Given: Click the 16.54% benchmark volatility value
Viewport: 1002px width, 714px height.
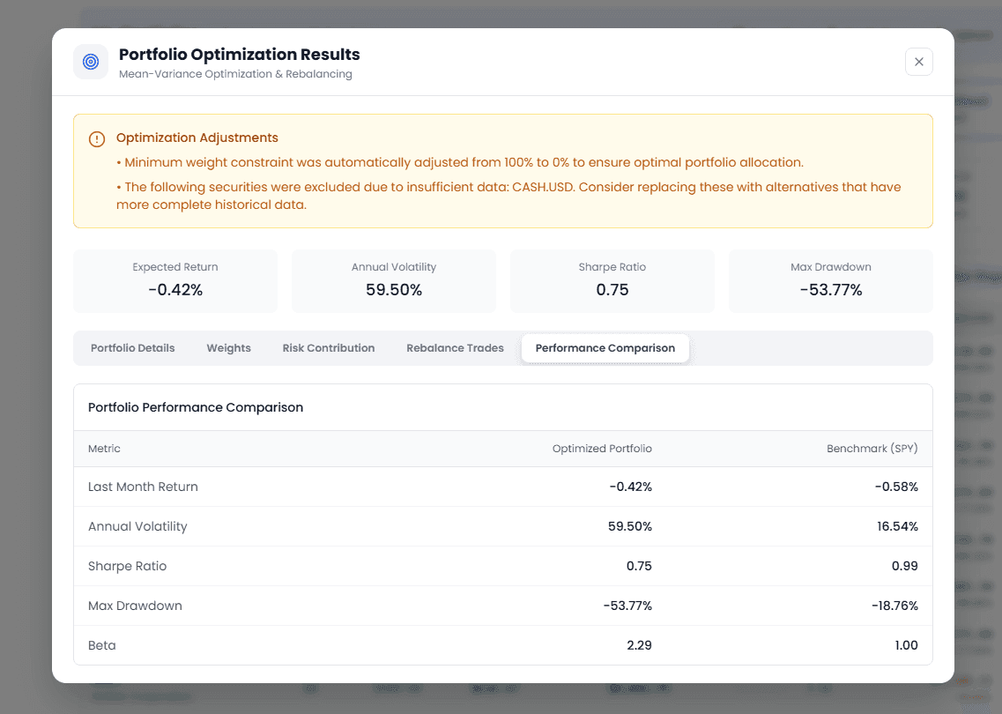Looking at the screenshot, I should (897, 527).
